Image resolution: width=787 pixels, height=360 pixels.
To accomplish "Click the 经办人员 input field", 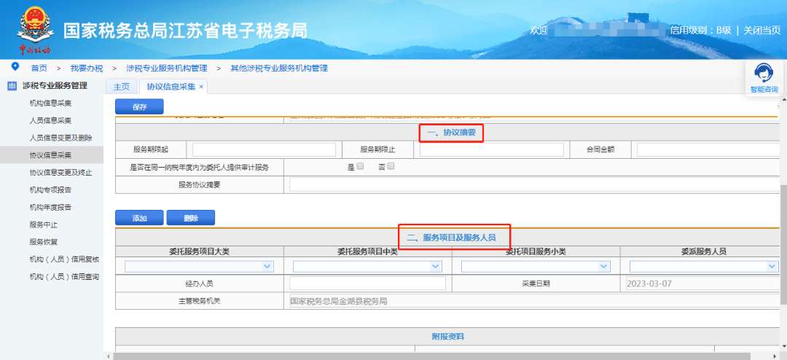I will click(x=367, y=283).
